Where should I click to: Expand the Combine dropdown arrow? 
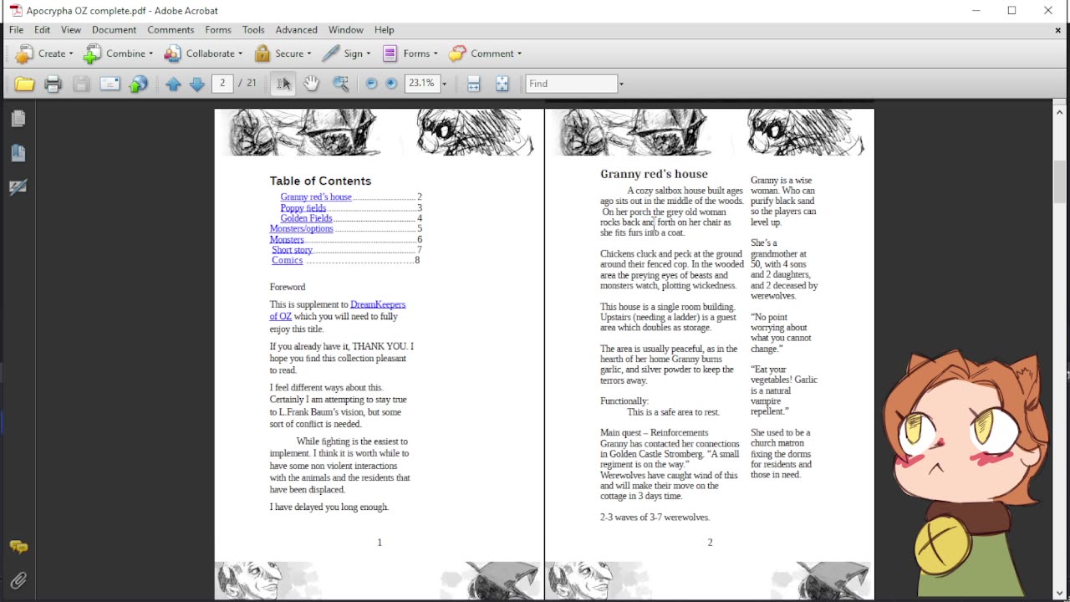150,54
